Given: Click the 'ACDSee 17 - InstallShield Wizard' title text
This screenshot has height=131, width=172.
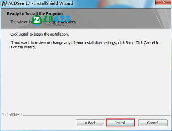Looking at the screenshot, I should pyautogui.click(x=41, y=3).
